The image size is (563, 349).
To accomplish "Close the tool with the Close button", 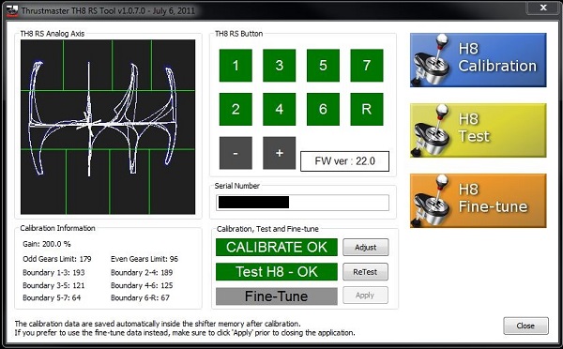I will [525, 326].
